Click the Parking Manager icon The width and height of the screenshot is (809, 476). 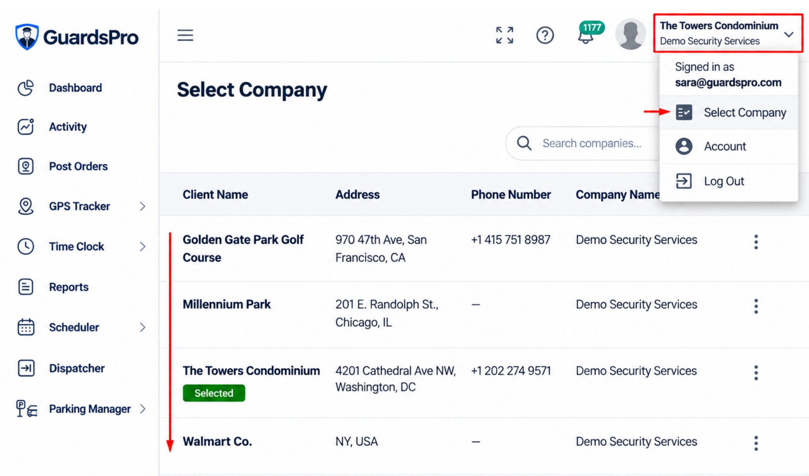(26, 409)
